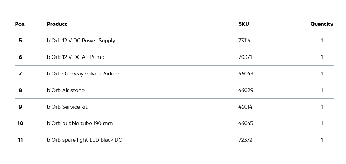Open the biOrb Air stone product
The height and width of the screenshot is (164, 346).
tap(66, 90)
